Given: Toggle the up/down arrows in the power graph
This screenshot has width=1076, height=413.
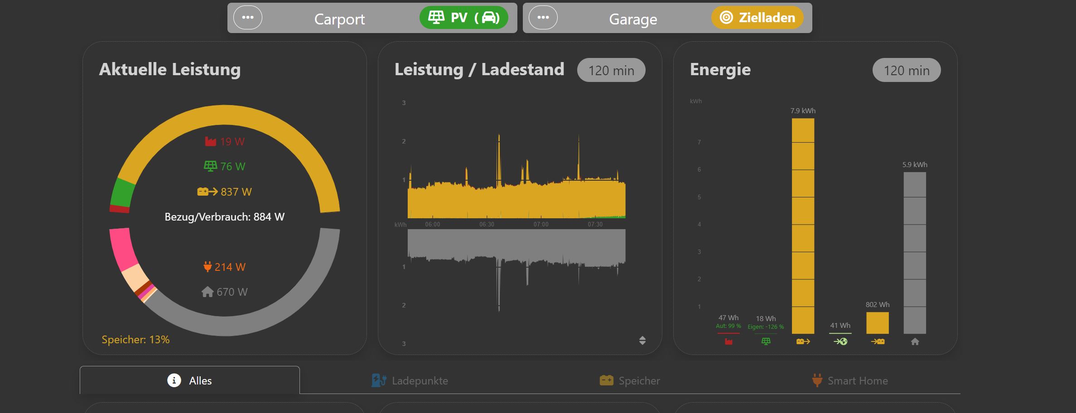Looking at the screenshot, I should [642, 341].
